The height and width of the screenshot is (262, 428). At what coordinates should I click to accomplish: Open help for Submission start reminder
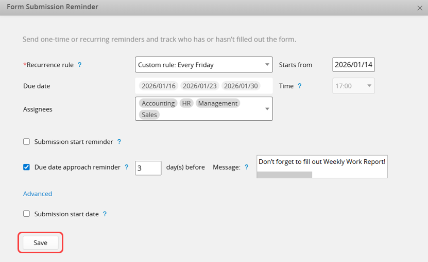click(119, 142)
